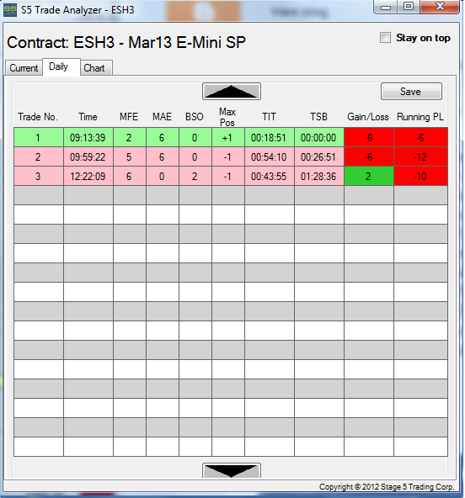465x498 pixels.
Task: Click the Gain/Loss column header
Action: (x=368, y=117)
